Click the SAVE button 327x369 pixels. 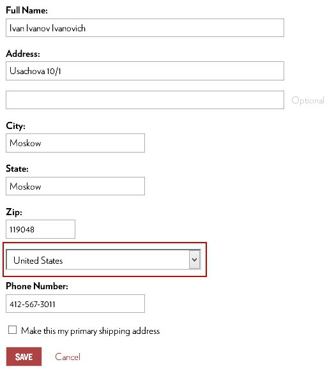pyautogui.click(x=24, y=356)
